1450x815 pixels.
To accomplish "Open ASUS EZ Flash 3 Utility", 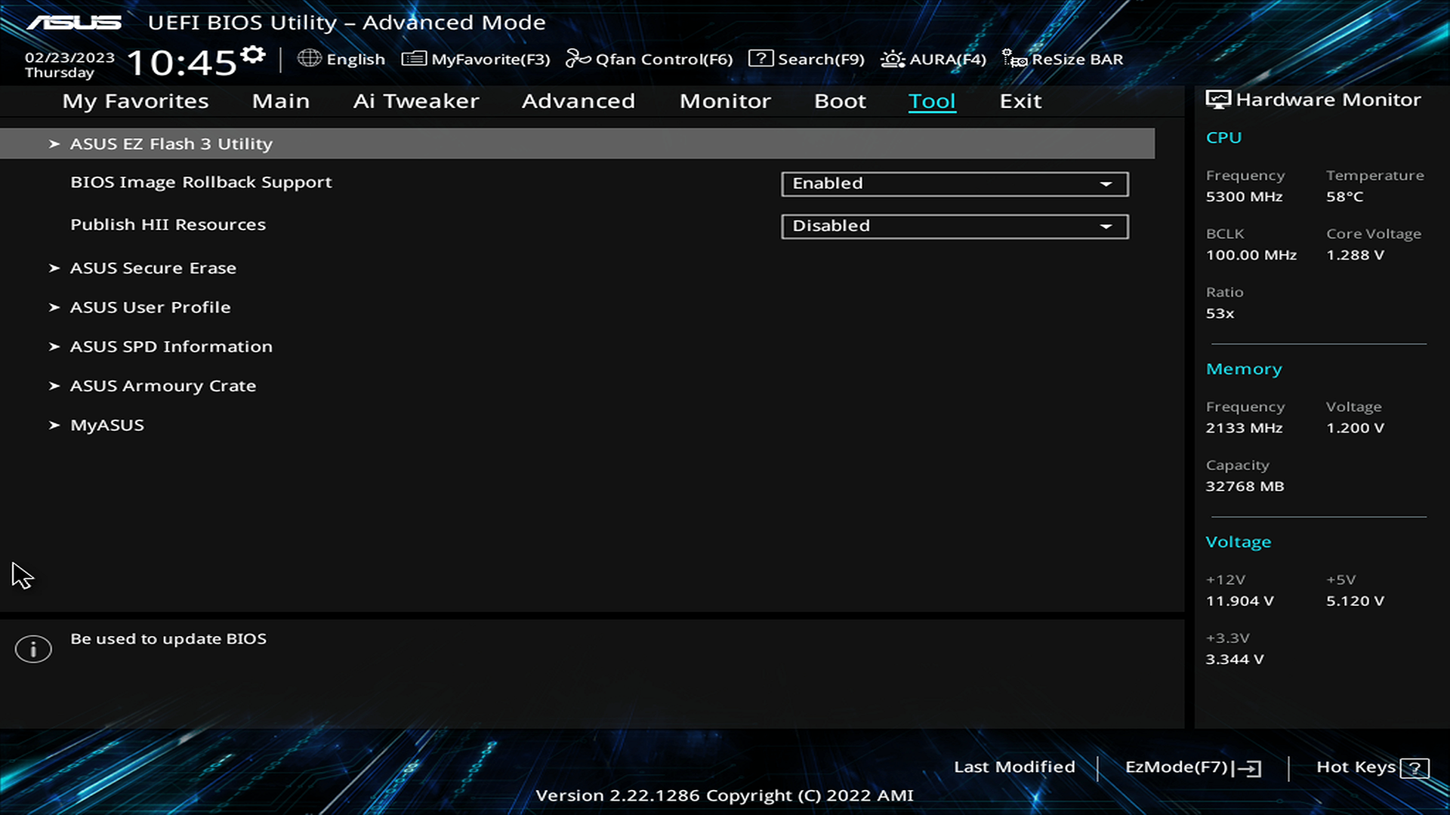I will click(x=171, y=143).
